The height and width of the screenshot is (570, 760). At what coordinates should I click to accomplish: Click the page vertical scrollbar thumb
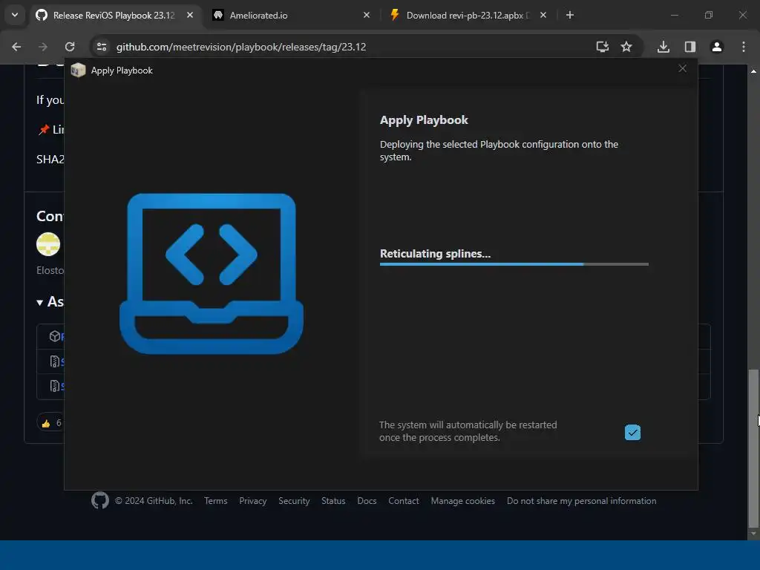[753, 448]
